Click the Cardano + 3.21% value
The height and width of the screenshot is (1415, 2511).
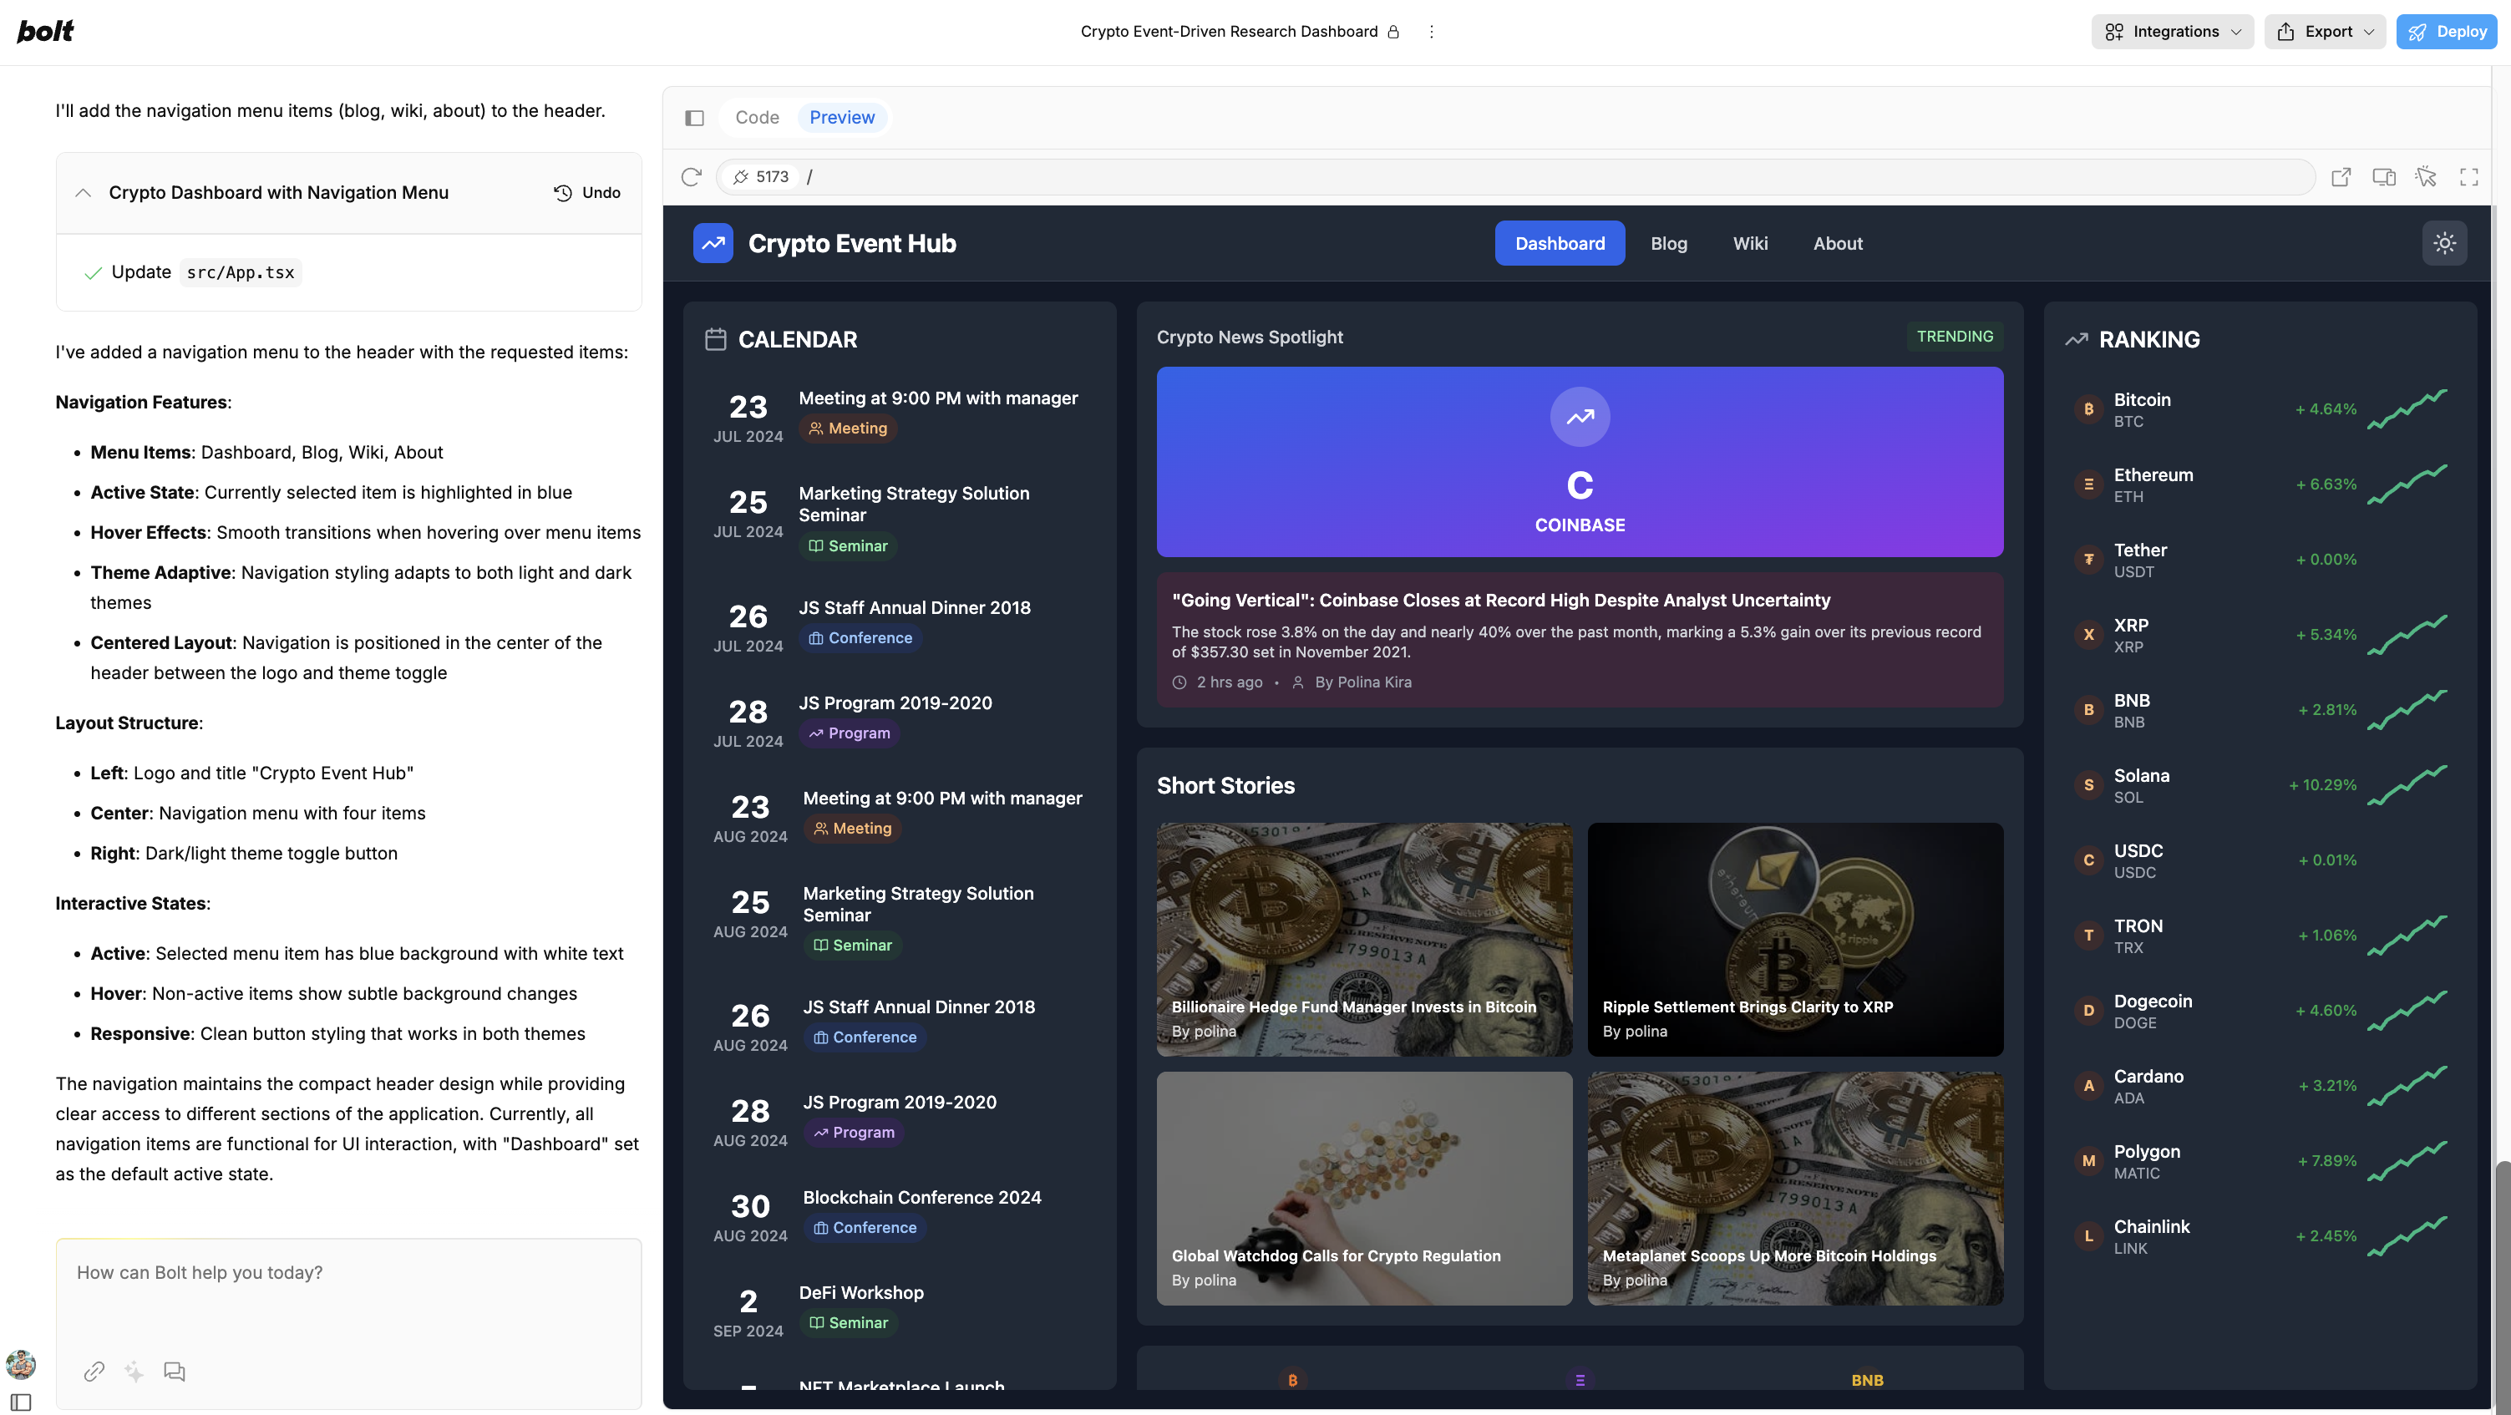(2326, 1086)
